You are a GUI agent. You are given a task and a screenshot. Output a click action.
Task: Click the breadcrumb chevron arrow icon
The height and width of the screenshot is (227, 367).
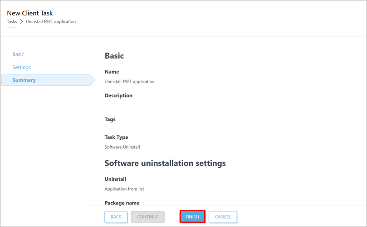(x=21, y=21)
